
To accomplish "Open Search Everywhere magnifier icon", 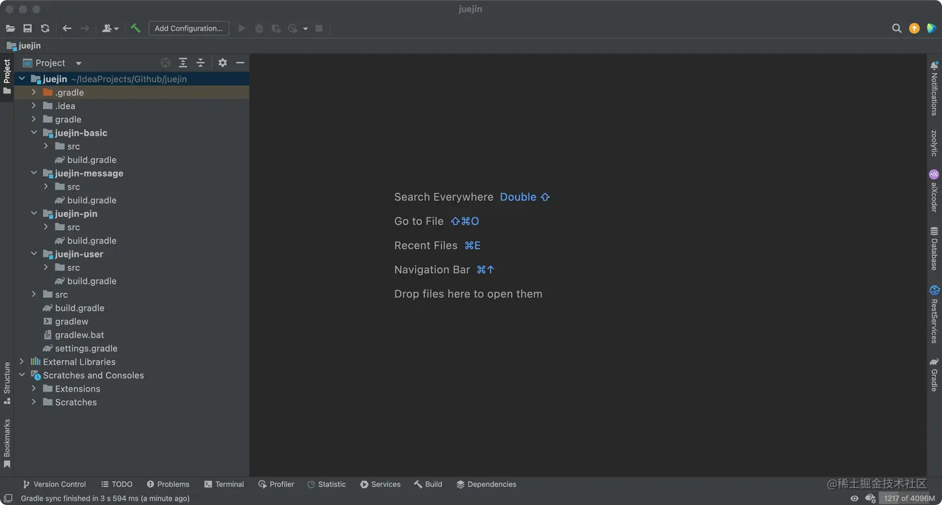I will pyautogui.click(x=897, y=28).
